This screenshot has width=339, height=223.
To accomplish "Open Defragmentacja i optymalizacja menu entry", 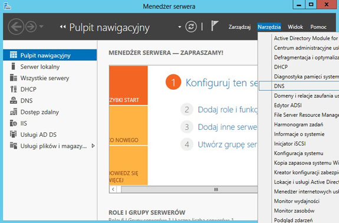I will coord(298,58).
